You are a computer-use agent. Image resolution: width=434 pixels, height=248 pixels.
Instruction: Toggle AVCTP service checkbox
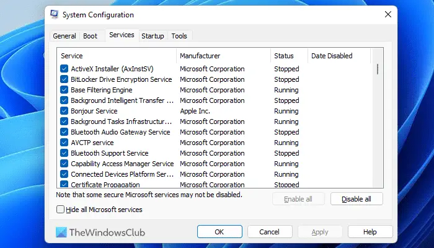coord(64,142)
